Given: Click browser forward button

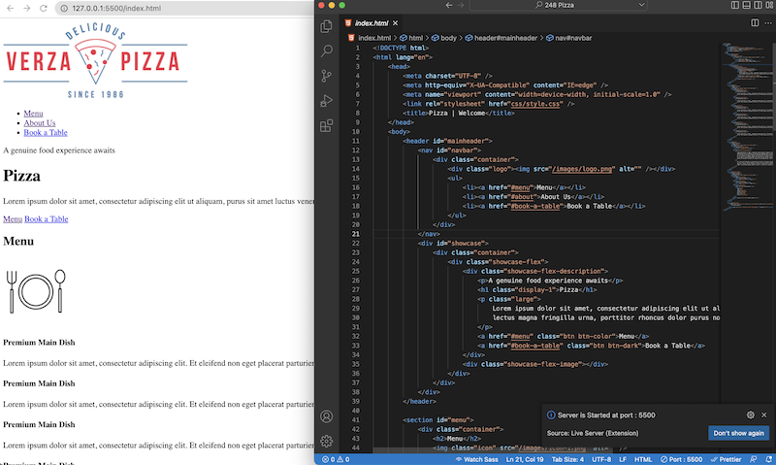Looking at the screenshot, I should (x=27, y=8).
